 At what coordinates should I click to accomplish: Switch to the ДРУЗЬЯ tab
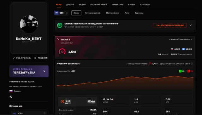70,4
